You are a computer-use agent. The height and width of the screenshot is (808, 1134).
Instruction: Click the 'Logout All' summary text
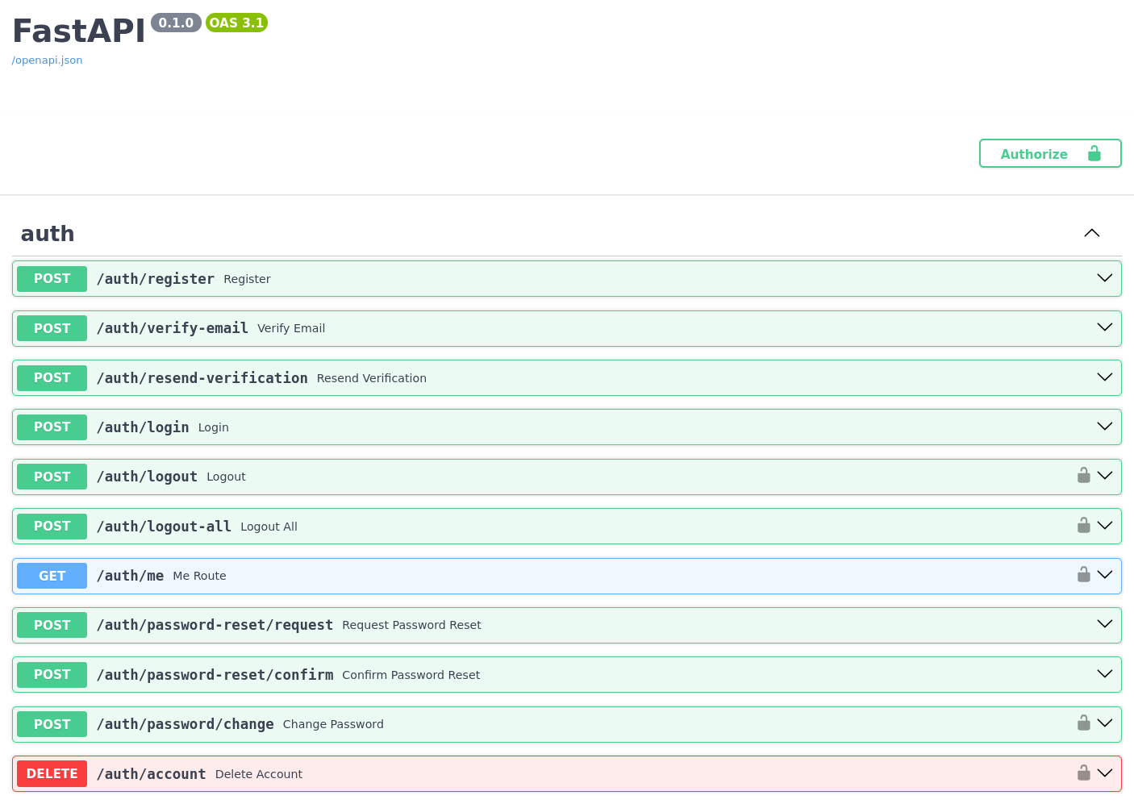tap(269, 527)
